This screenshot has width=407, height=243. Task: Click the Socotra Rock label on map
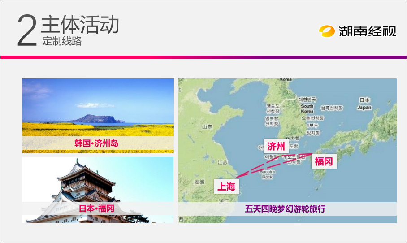267,174
